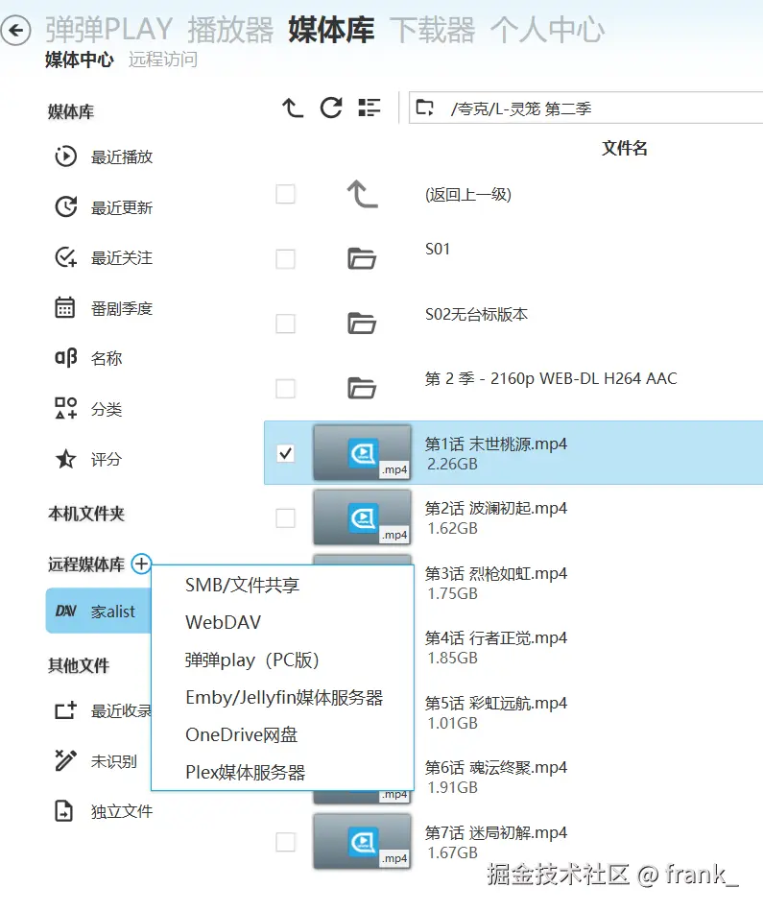Choose Plex媒体服务器 menu entry
This screenshot has width=763, height=912.
tap(282, 772)
